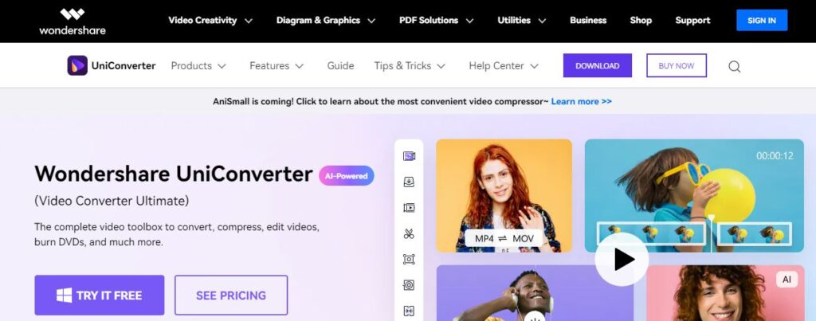The image size is (816, 321).
Task: Click the screen recorder icon in sidebar
Action: click(x=409, y=259)
